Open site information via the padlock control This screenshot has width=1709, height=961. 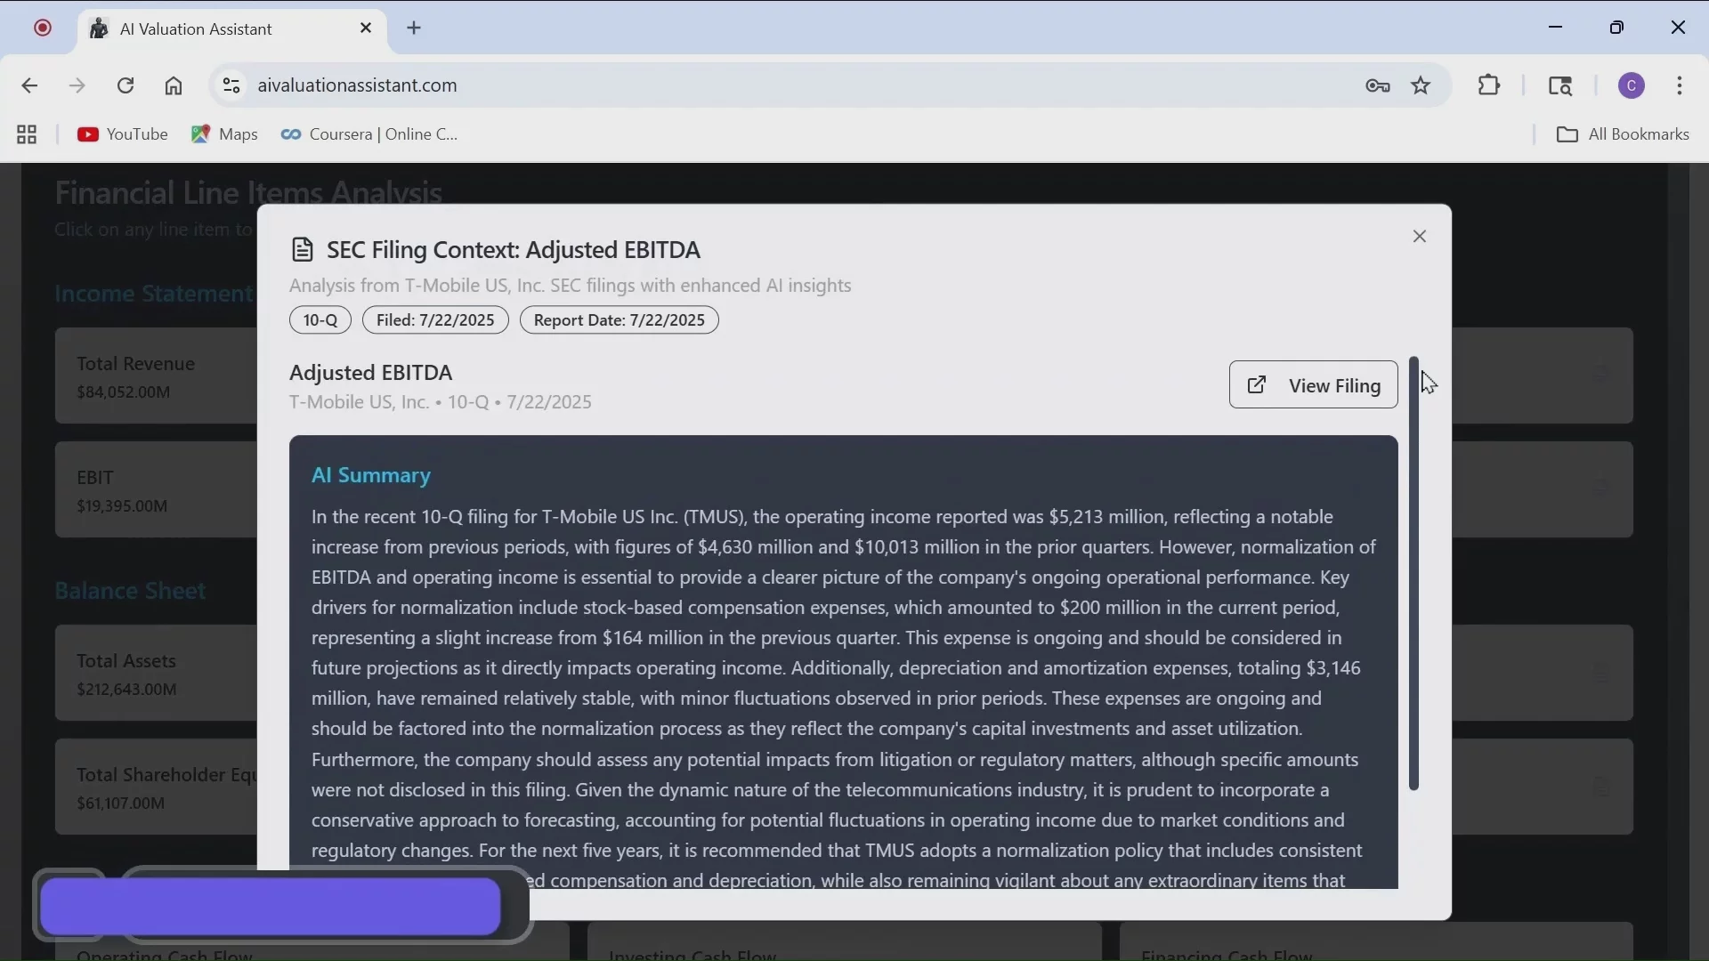tap(231, 85)
